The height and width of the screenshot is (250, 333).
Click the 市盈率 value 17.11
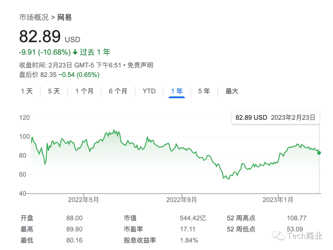point(187,229)
